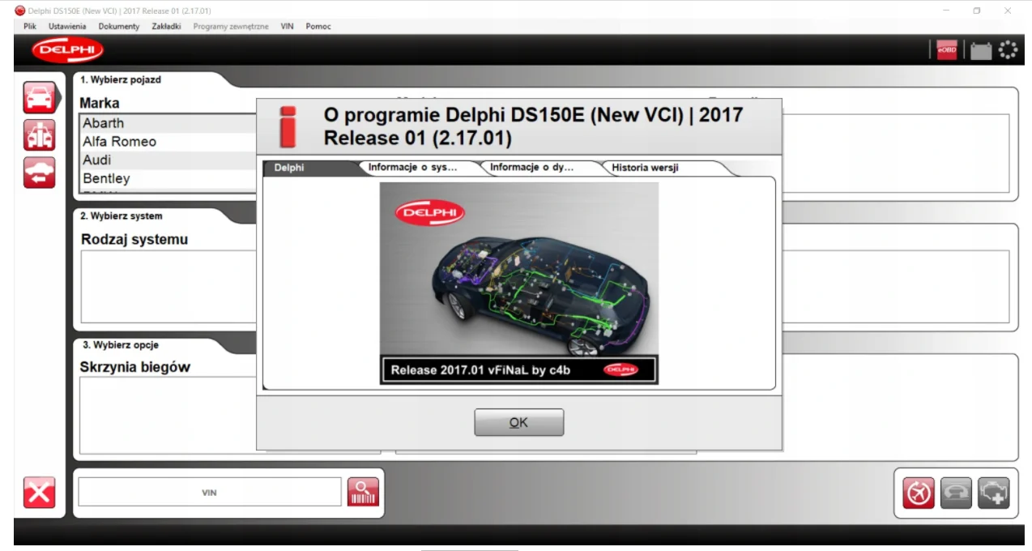
Task: Click the dotted connection status icon
Action: tap(1008, 50)
